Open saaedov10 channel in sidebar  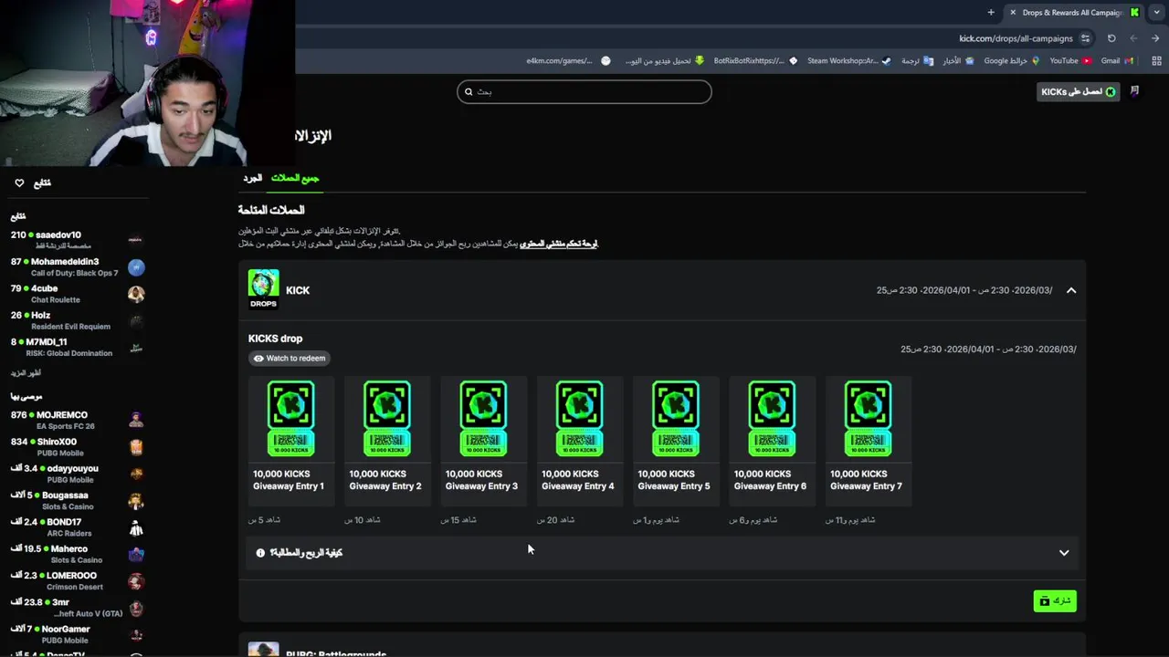(78, 240)
